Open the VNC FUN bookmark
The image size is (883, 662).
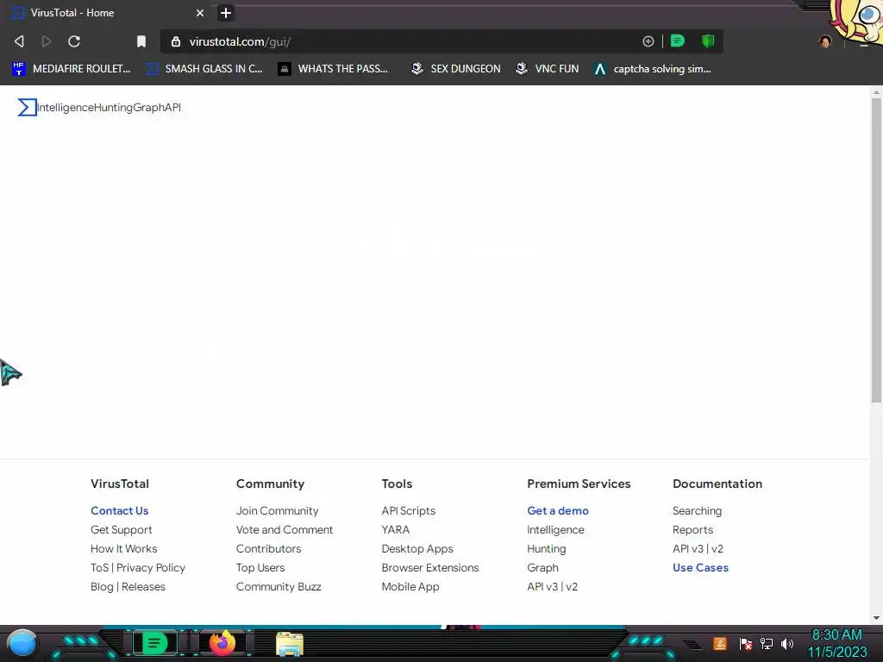548,69
